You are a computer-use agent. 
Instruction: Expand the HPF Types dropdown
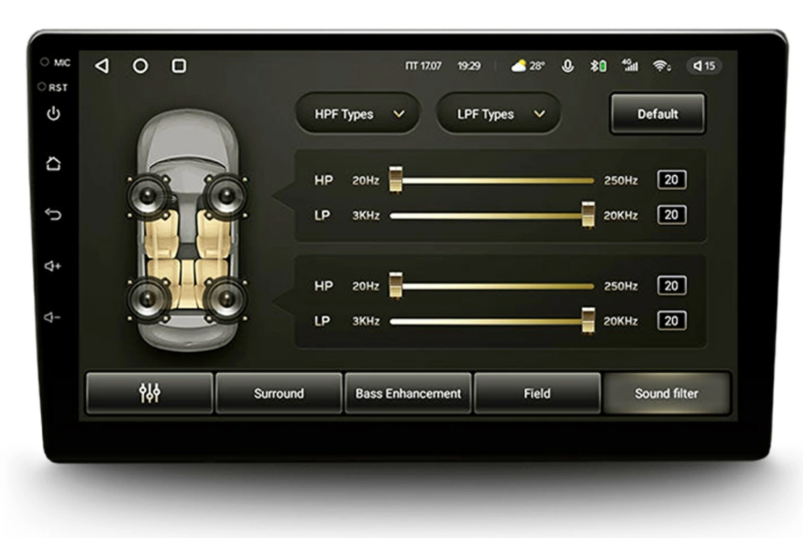coord(358,114)
